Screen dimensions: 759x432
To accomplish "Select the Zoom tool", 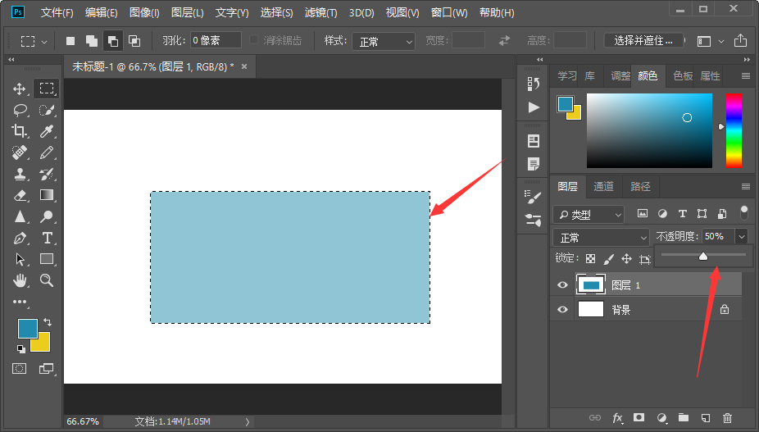I will [x=47, y=280].
